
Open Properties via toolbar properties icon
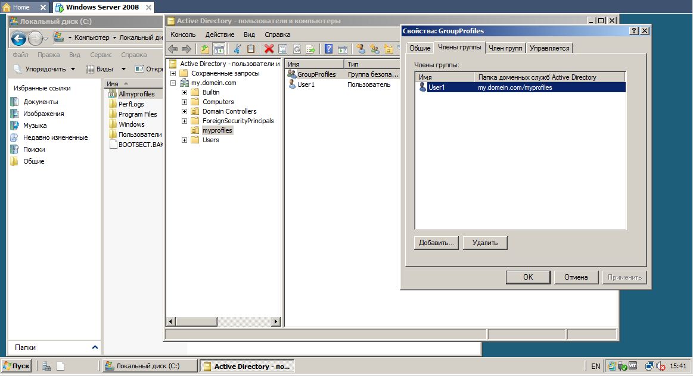tap(283, 49)
